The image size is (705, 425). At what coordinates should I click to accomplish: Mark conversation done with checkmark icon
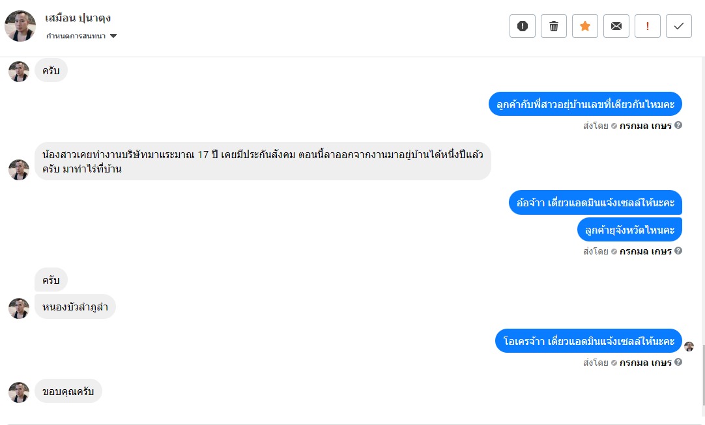pyautogui.click(x=679, y=26)
